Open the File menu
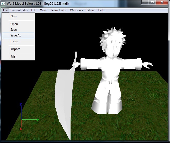The height and width of the screenshot is (143, 170). 5,10
